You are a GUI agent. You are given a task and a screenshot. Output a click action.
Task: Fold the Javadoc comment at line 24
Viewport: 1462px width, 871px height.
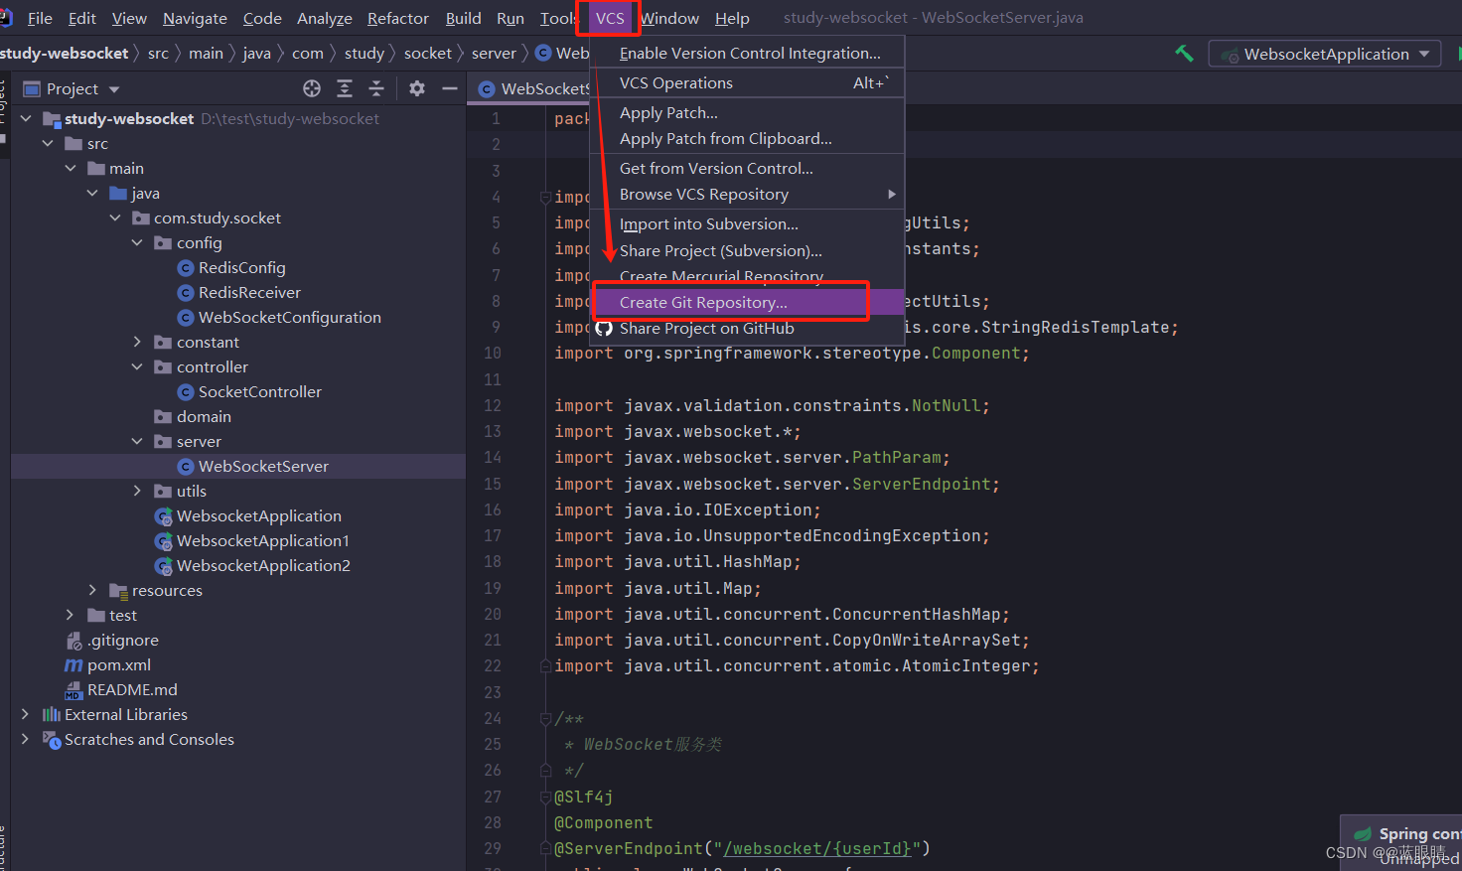[x=545, y=718]
